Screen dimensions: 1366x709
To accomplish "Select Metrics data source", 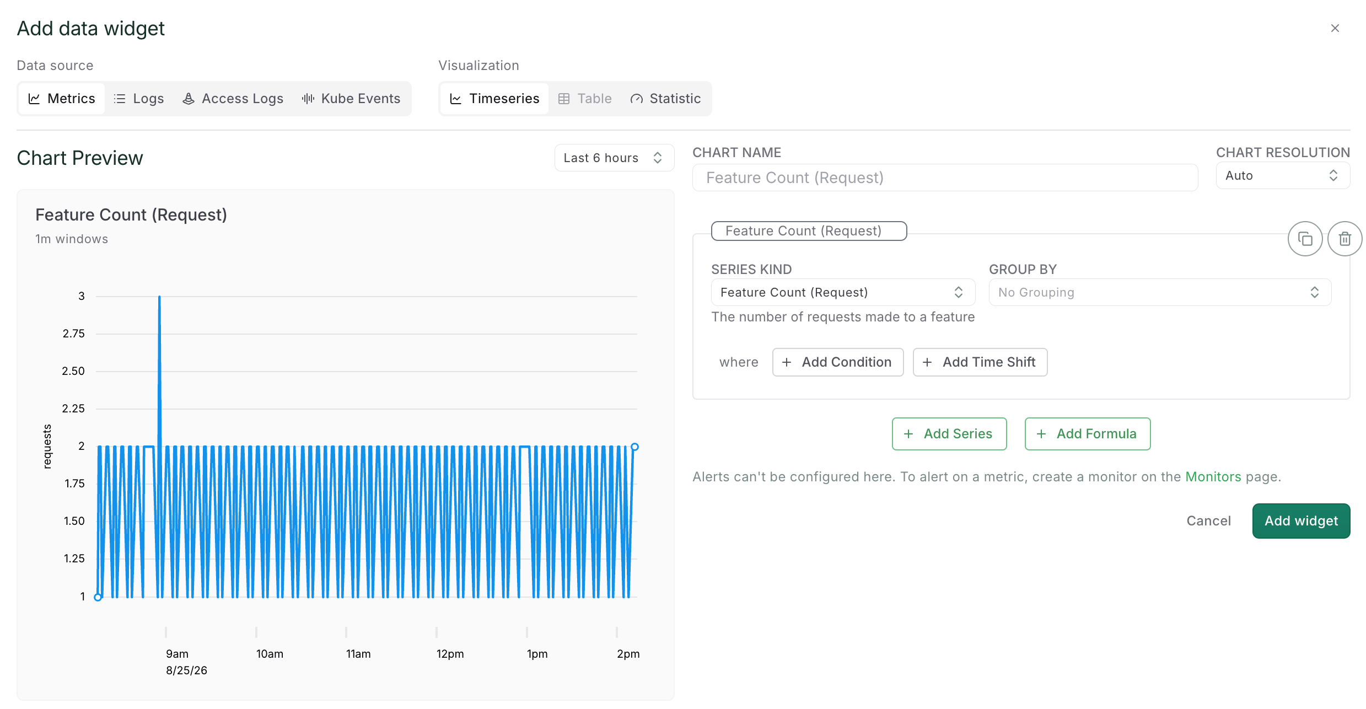I will 62,99.
